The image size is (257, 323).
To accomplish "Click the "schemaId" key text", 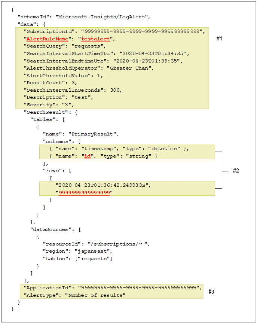I will click(x=34, y=17).
